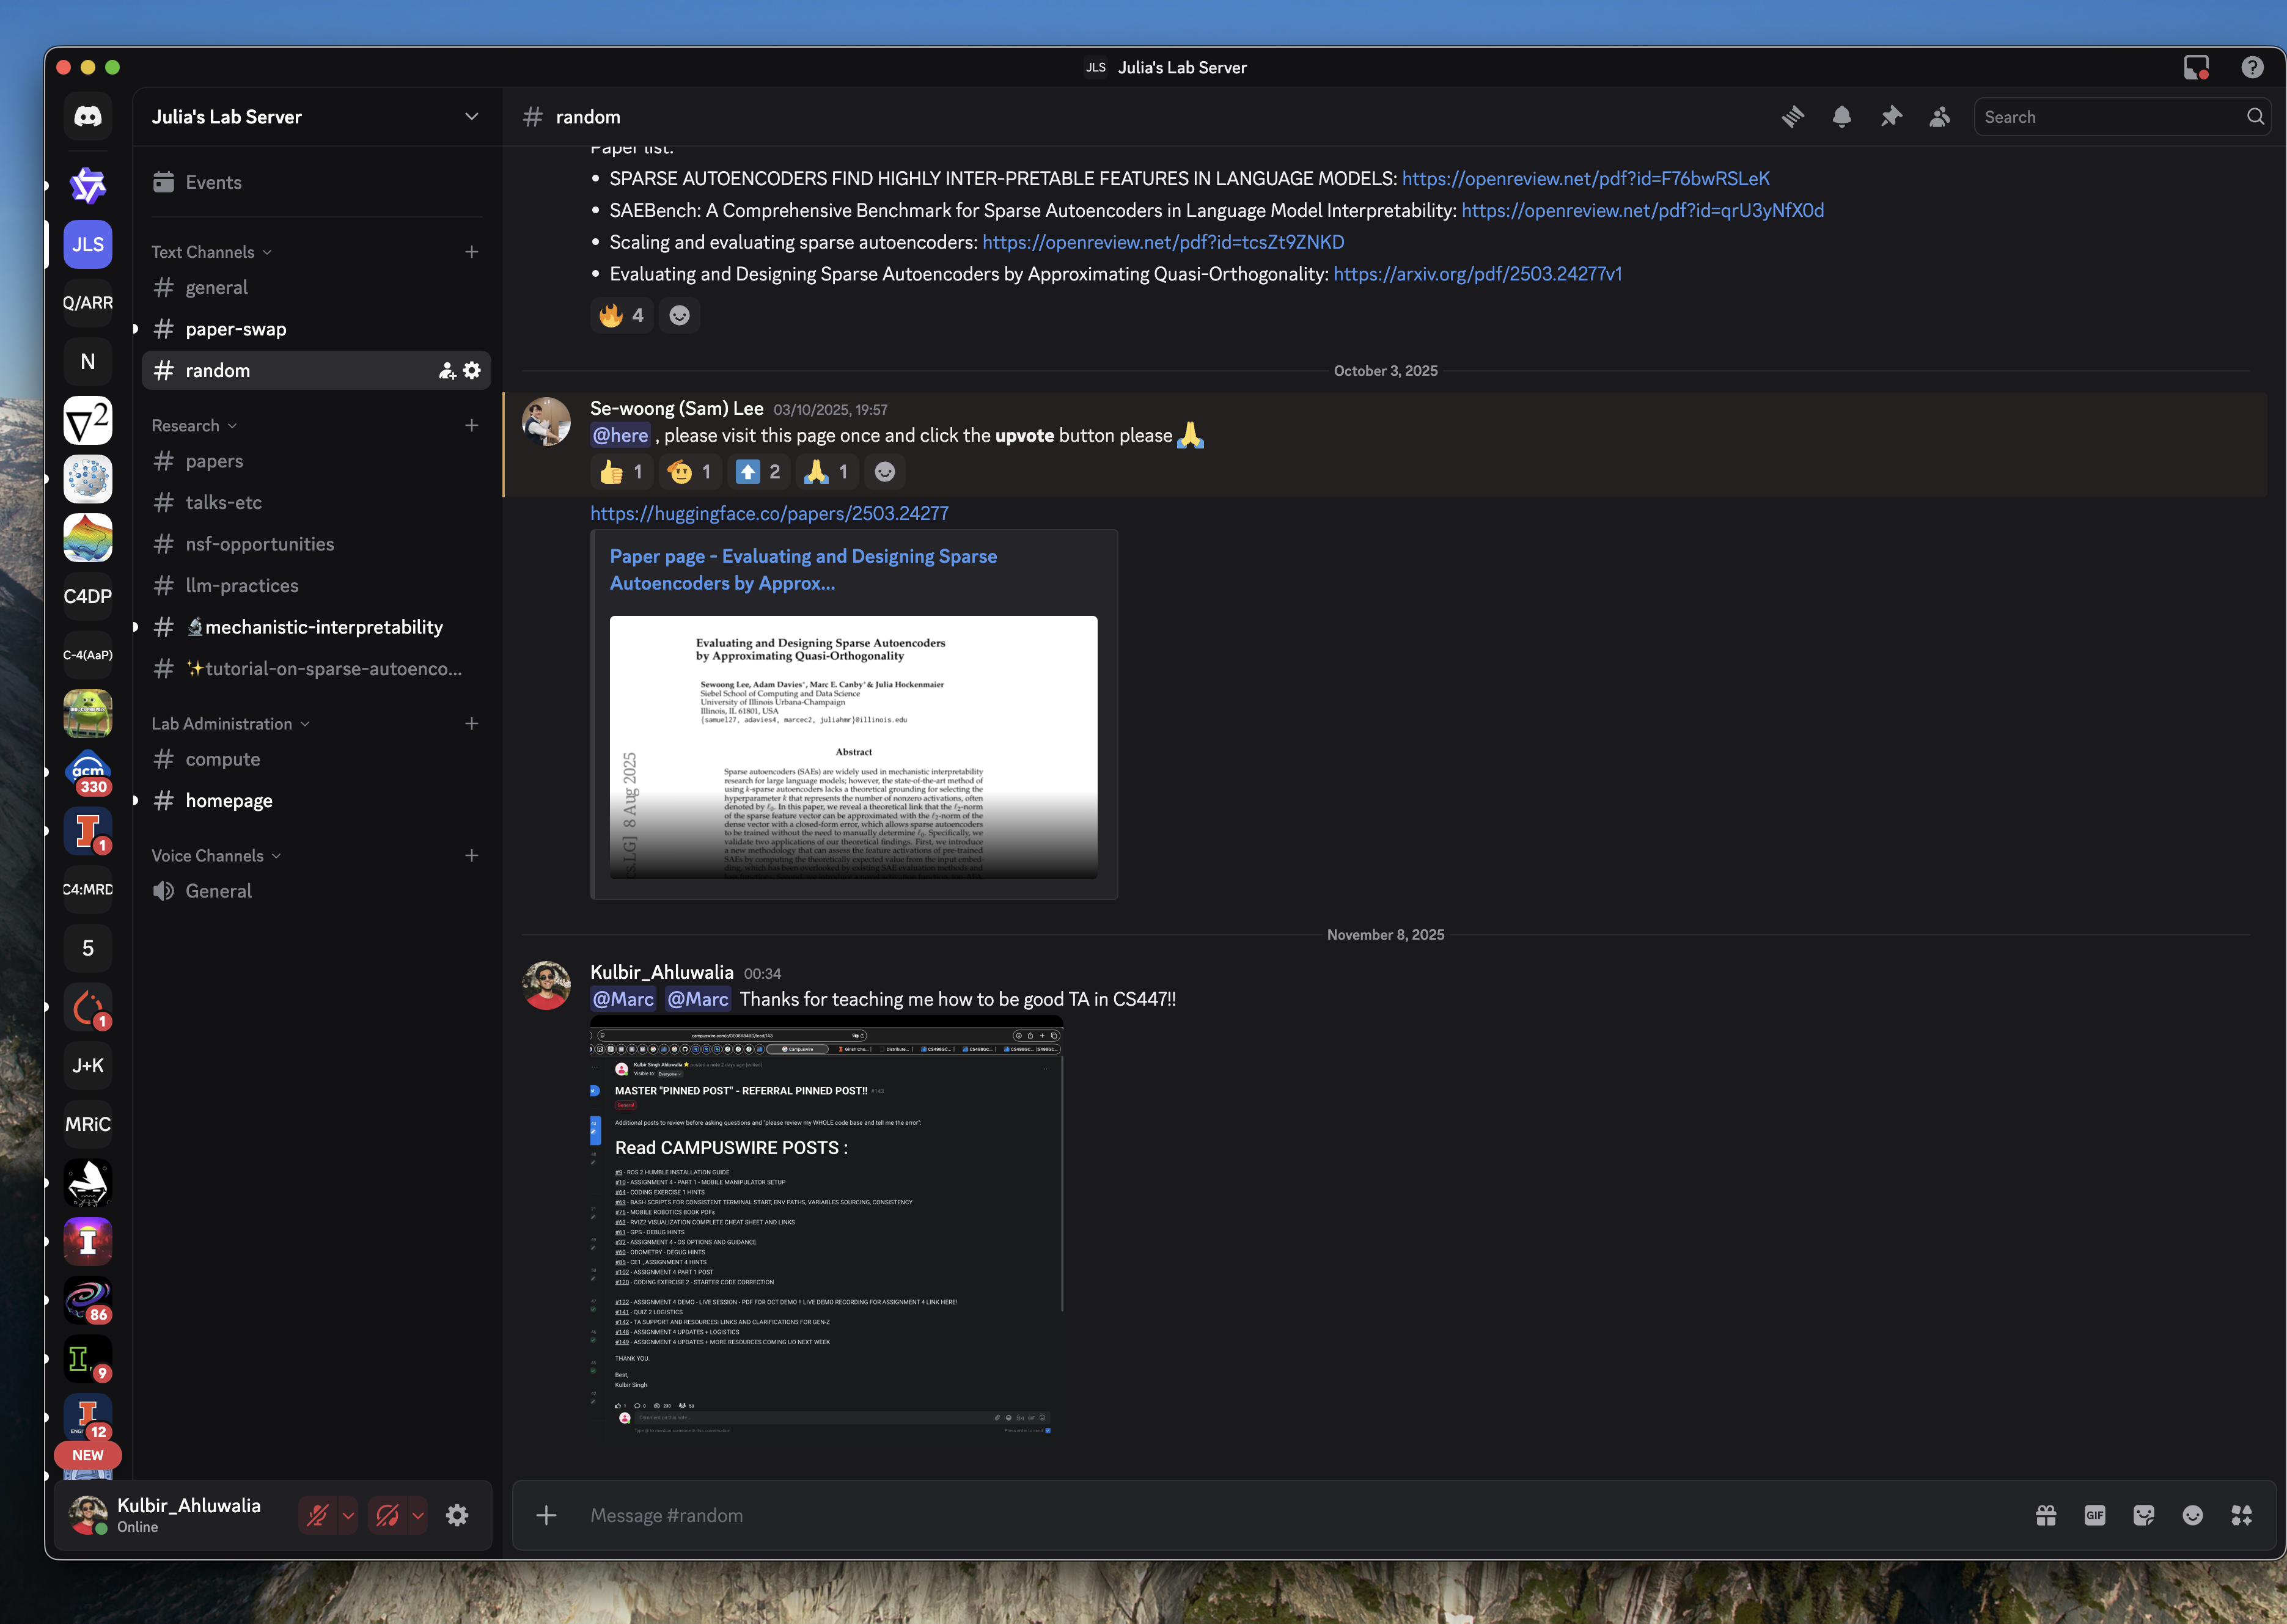Open the acm server with 330 badge

pyautogui.click(x=88, y=773)
